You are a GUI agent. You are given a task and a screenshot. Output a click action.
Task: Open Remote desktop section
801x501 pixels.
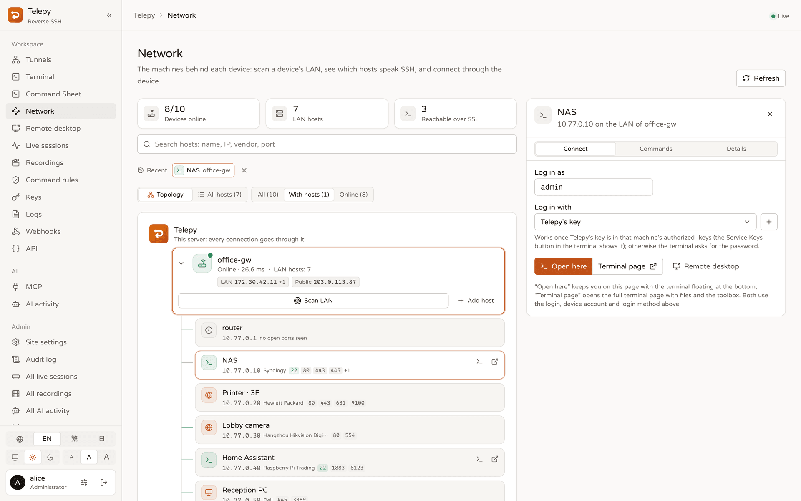coord(61,128)
